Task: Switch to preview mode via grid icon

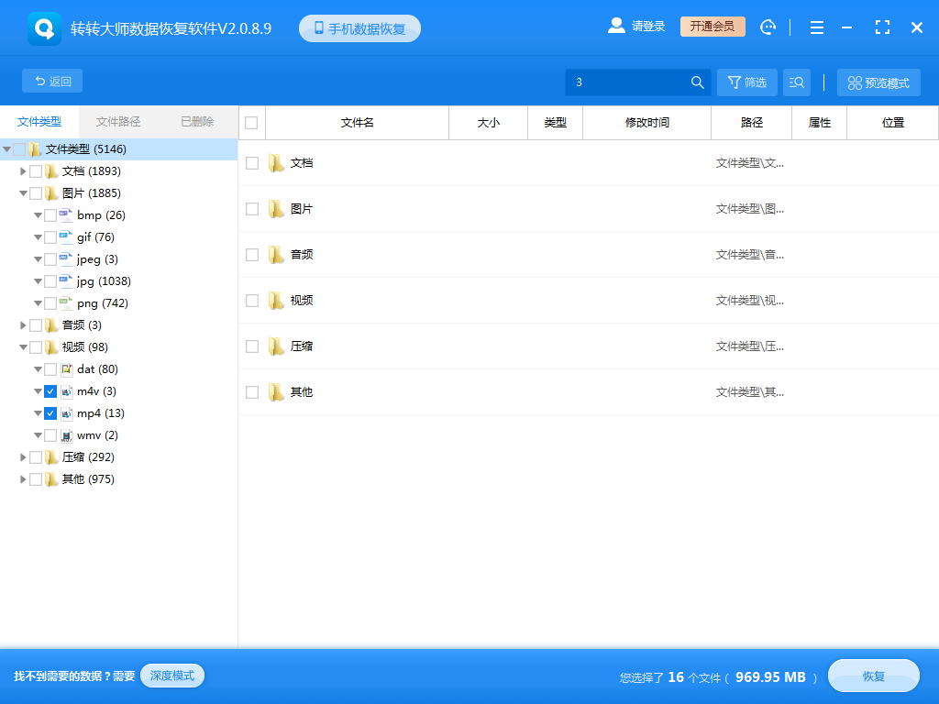Action: (x=878, y=82)
